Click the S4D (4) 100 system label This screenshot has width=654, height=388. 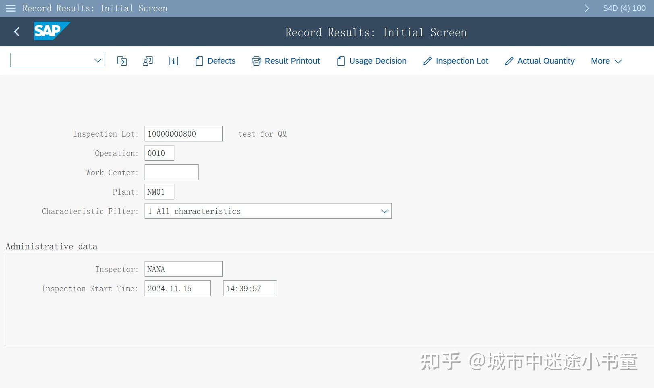624,8
